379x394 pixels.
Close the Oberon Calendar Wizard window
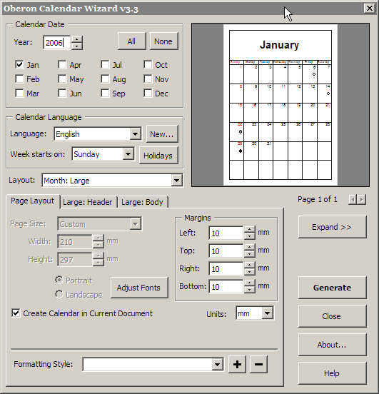coord(370,9)
